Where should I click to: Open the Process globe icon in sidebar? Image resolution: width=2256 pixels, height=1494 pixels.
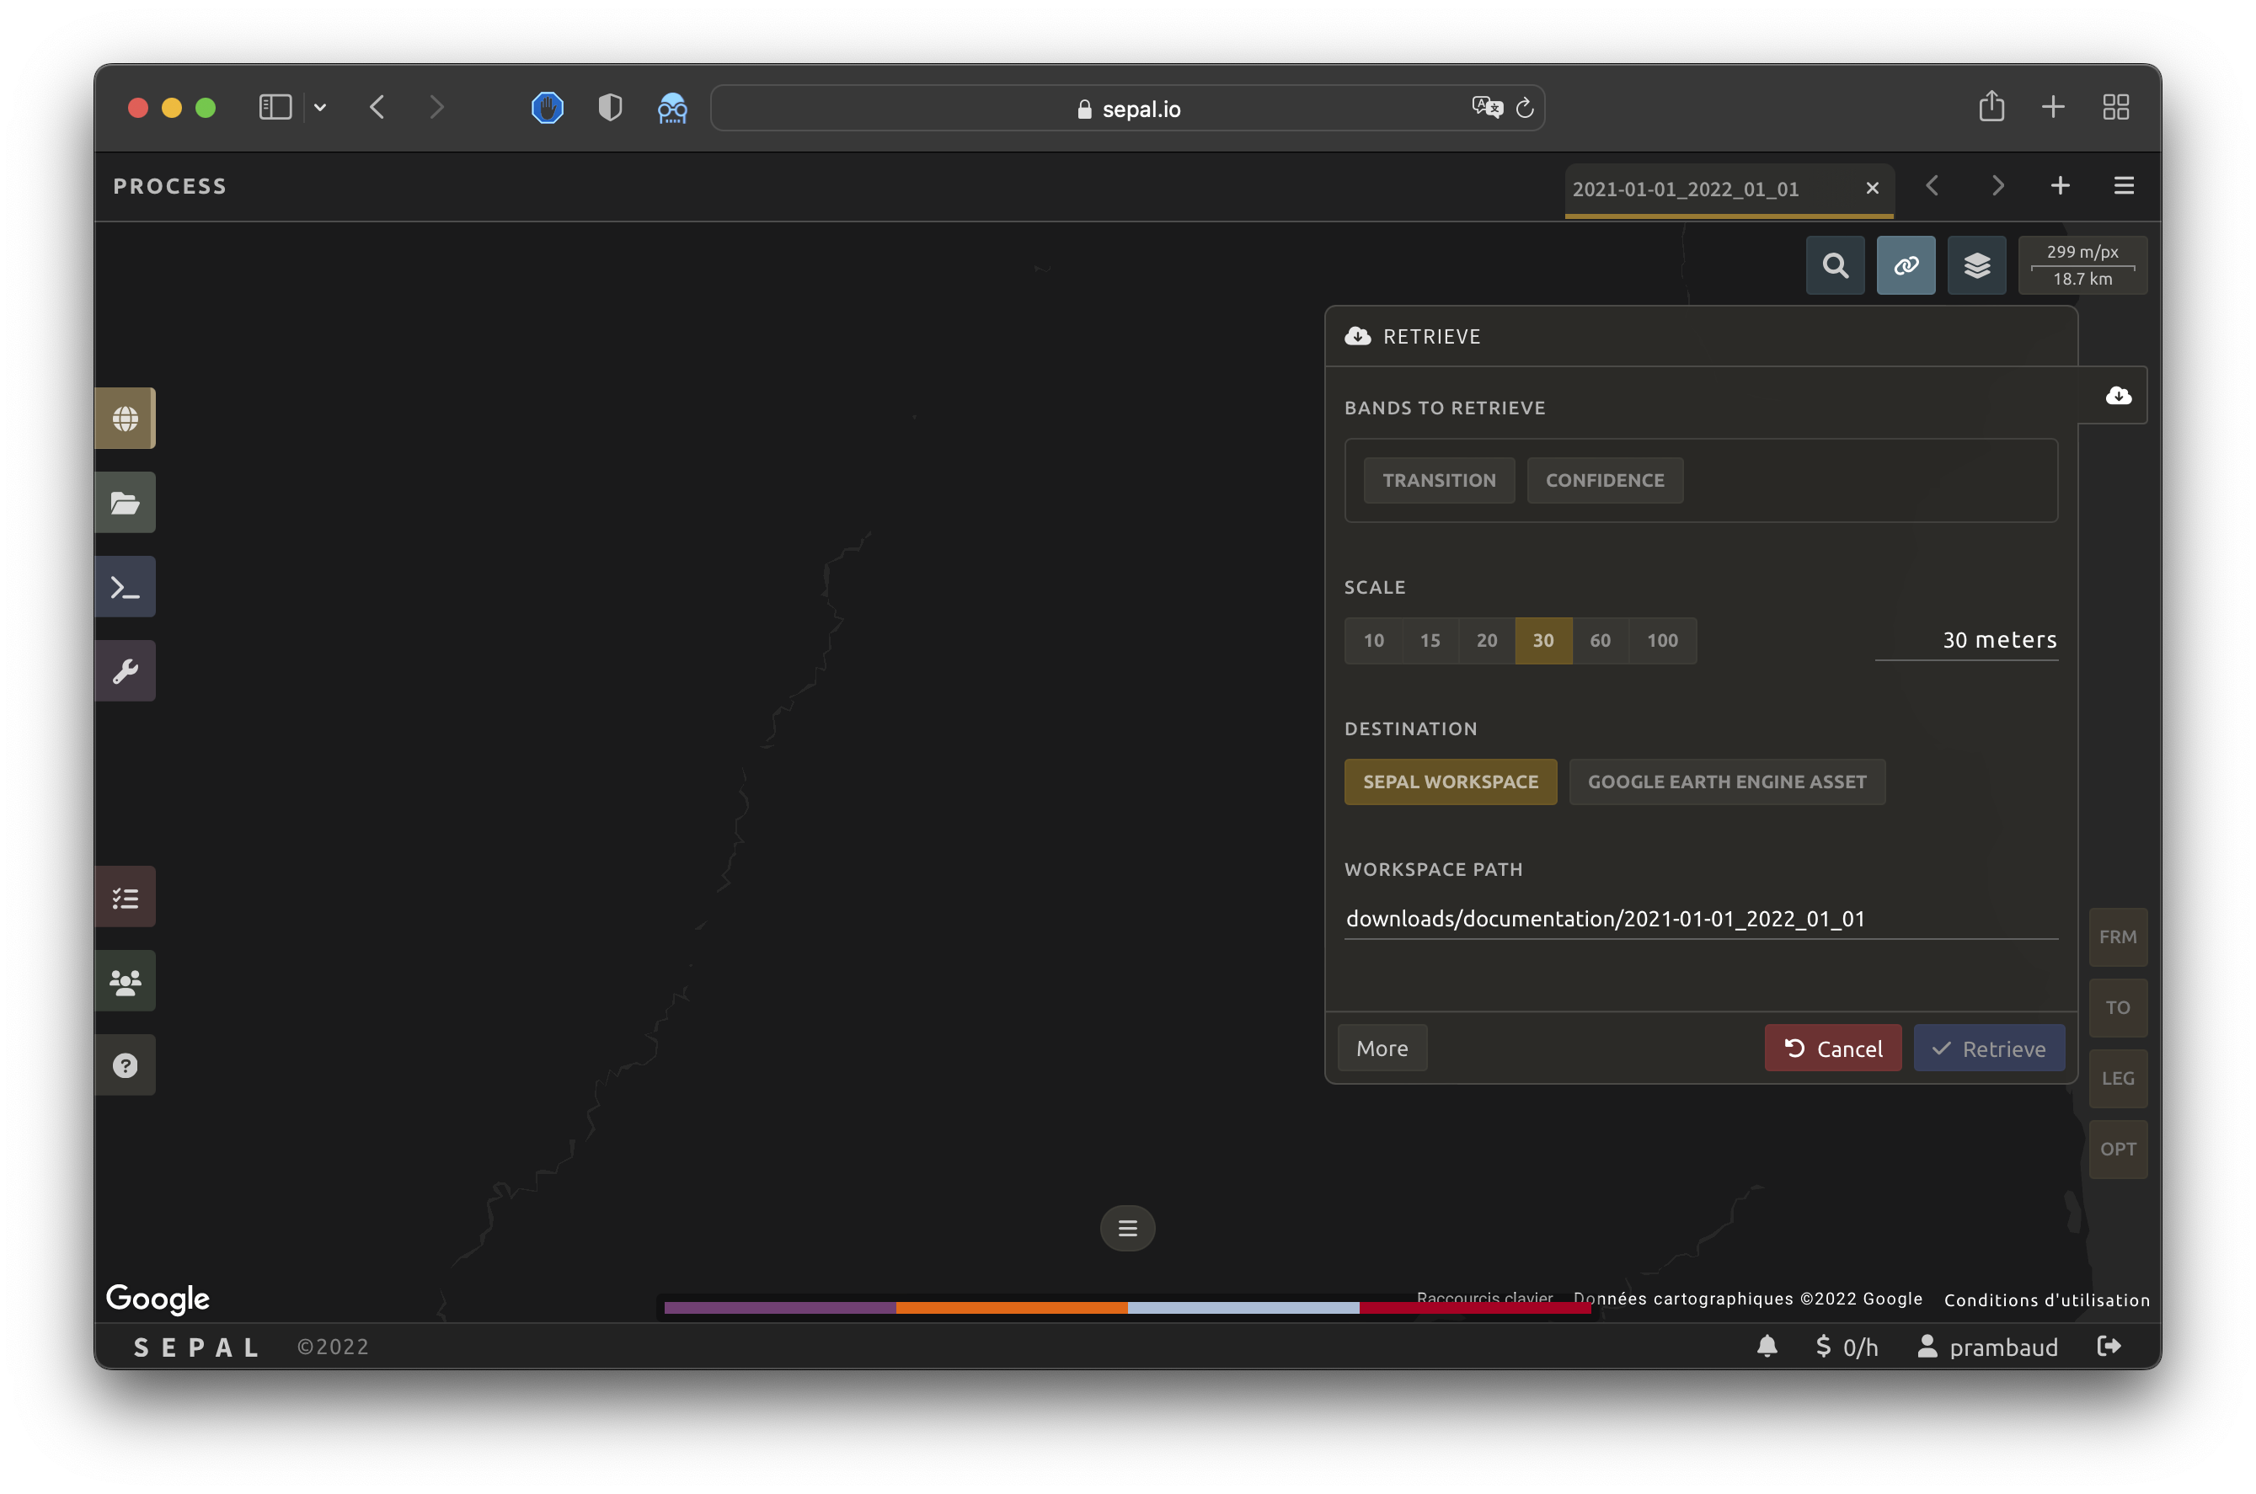coord(125,419)
